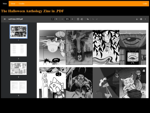Edit the current page number field
Image resolution: width=150 pixels, height=113 pixels.
tap(52, 19)
